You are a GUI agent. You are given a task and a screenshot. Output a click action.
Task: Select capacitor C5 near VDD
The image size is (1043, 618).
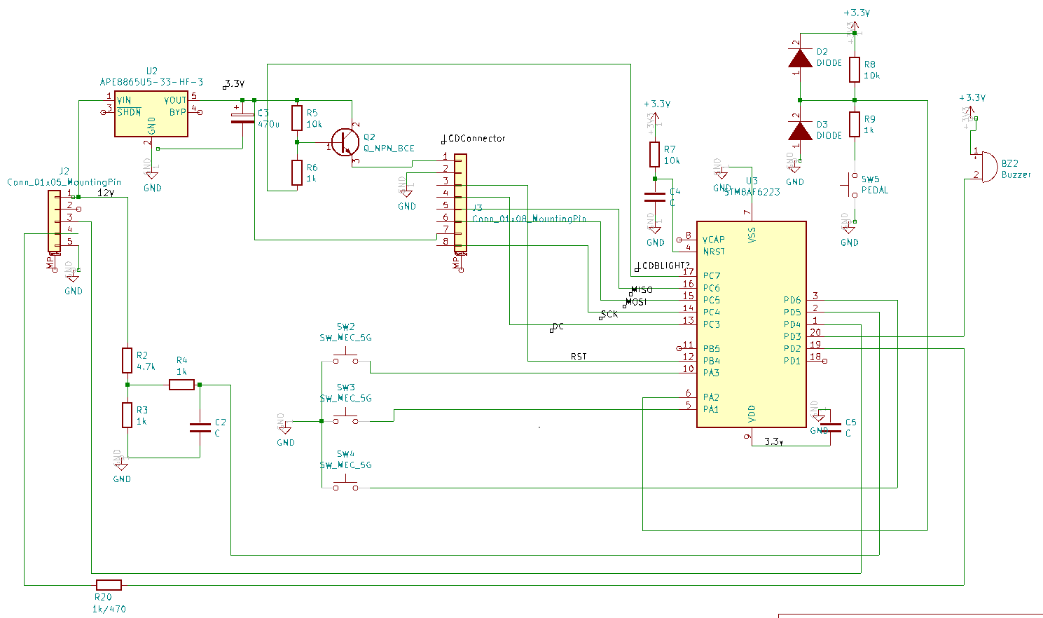[x=830, y=427]
